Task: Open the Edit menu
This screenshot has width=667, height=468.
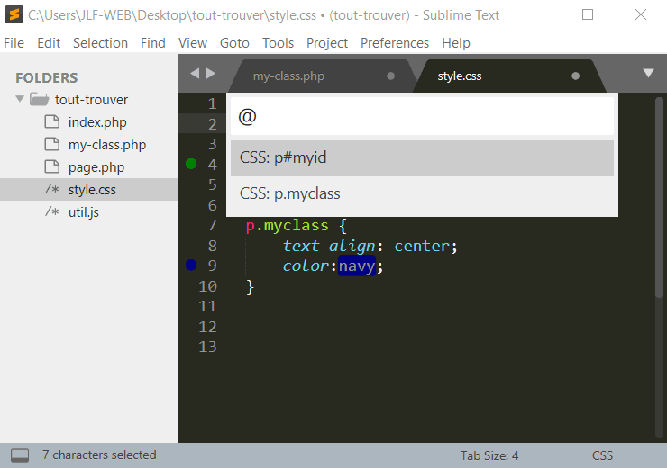Action: [49, 43]
